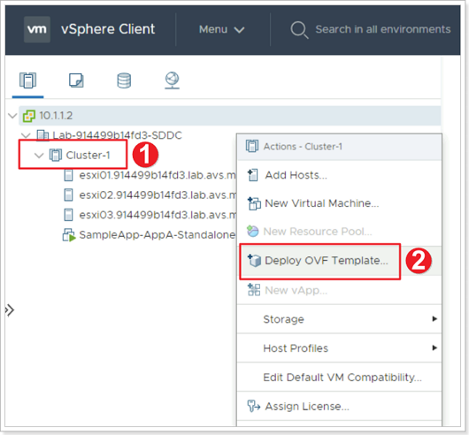The width and height of the screenshot is (469, 435).
Task: Click the New vApp icon
Action: pyautogui.click(x=254, y=290)
